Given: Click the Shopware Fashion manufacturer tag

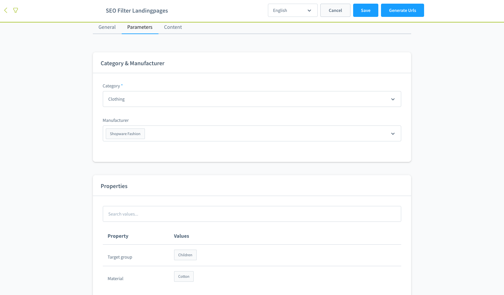Looking at the screenshot, I should point(125,134).
